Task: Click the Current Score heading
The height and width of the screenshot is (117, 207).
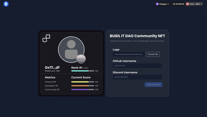Action: pyautogui.click(x=81, y=77)
